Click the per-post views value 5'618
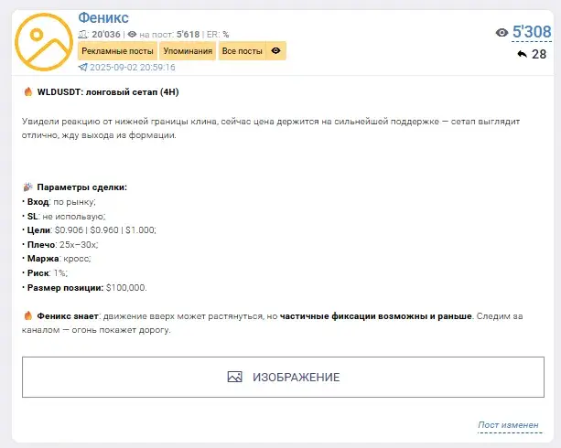Screen dimensions: 561x448 [188, 35]
